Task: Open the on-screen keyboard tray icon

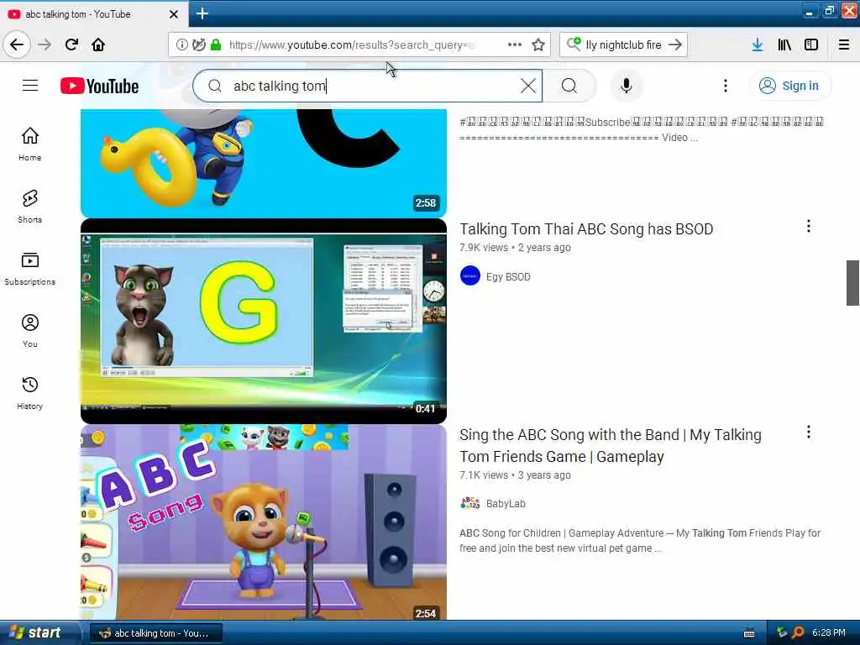Action: tap(748, 633)
